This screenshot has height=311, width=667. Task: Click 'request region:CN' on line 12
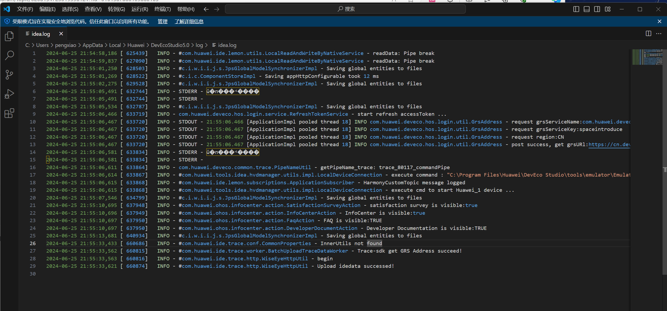coord(538,137)
